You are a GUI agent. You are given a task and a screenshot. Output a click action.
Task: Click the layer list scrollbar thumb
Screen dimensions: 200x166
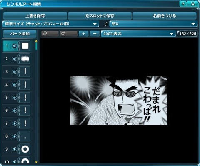click(36, 46)
